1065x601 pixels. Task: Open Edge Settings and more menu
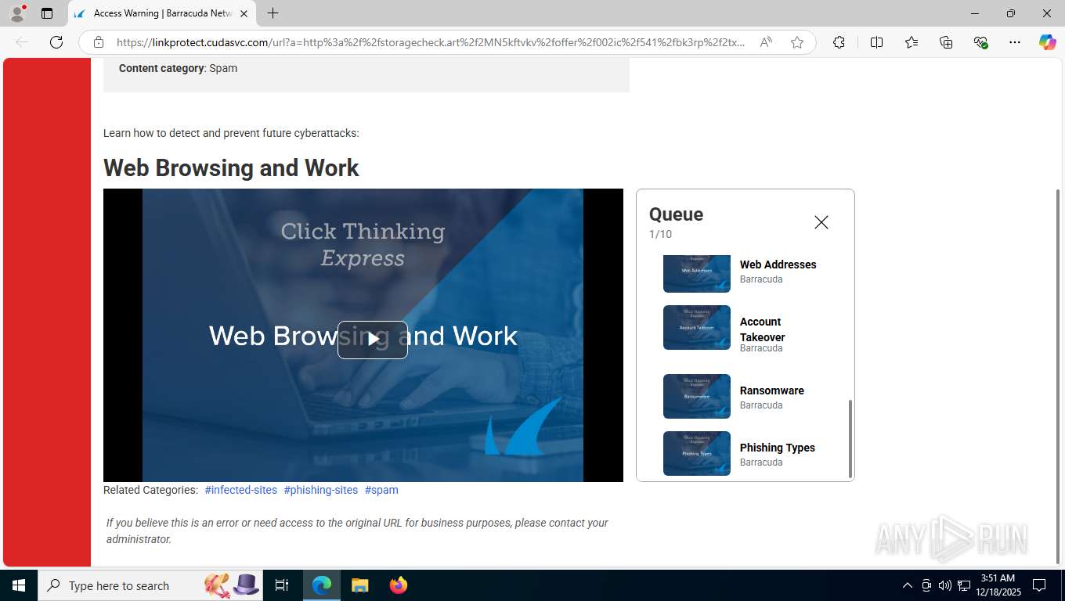click(1015, 42)
